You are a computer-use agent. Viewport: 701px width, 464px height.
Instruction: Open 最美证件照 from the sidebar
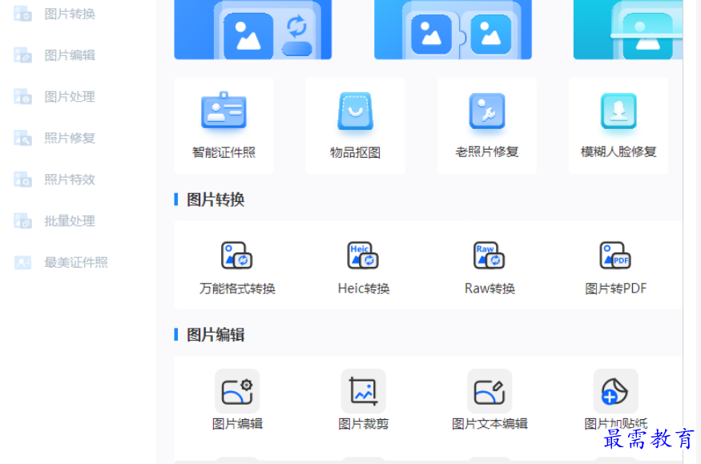coord(76,262)
